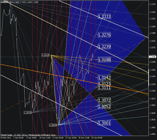The height and width of the screenshot is (140, 157).
Task: Click the 29 Mar 2012 date label
Action: tap(6, 138)
